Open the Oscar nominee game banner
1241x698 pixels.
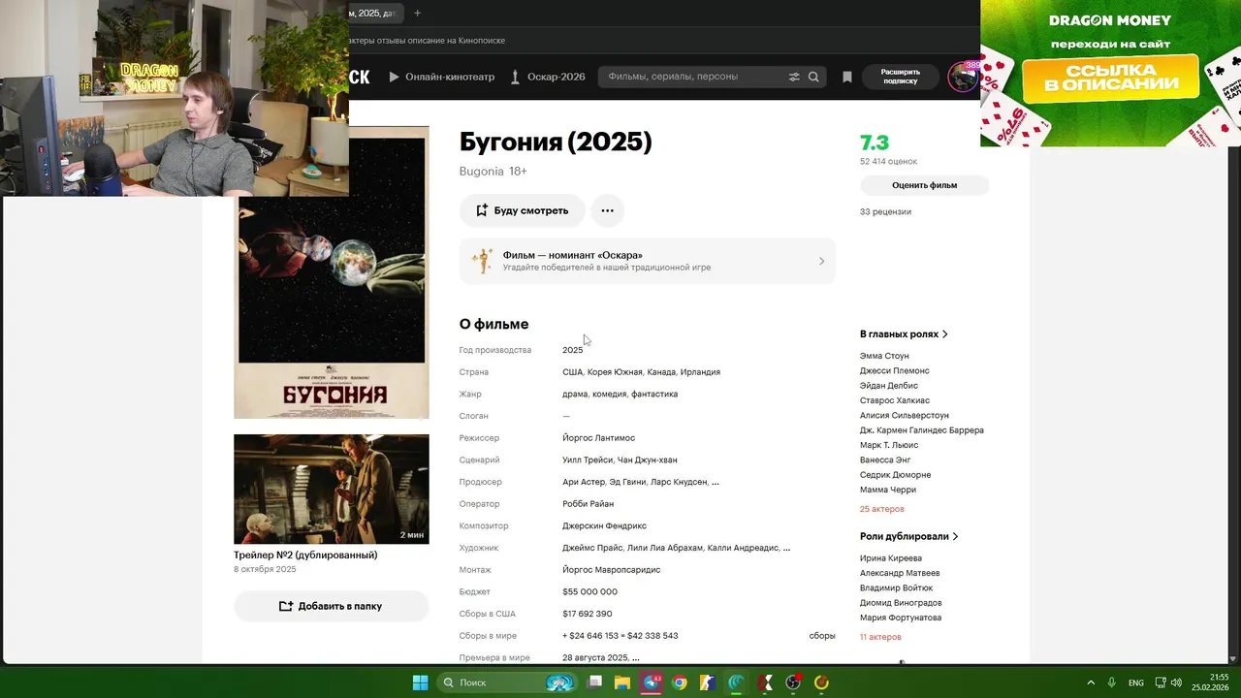(647, 261)
